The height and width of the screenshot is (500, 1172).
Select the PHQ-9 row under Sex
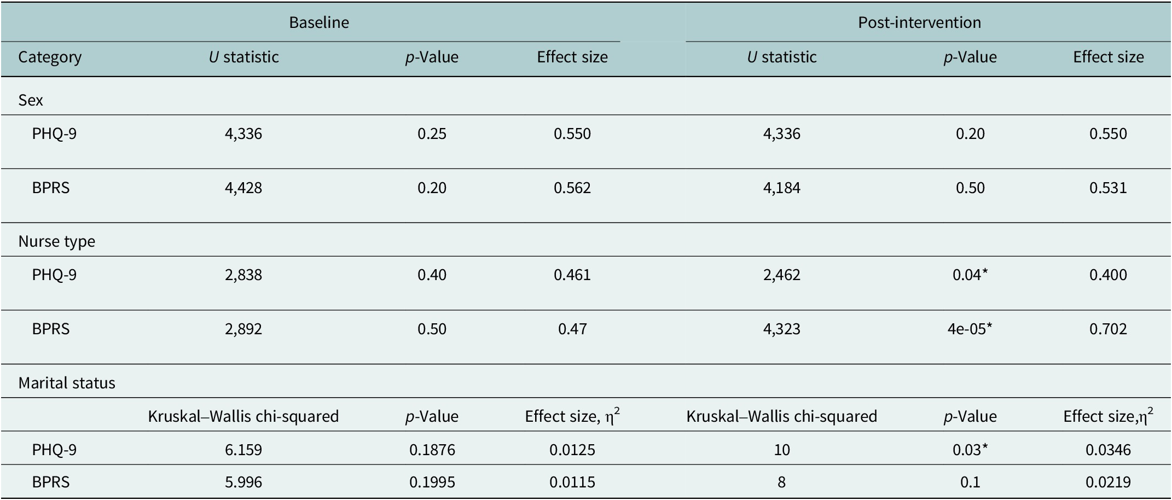(x=54, y=134)
